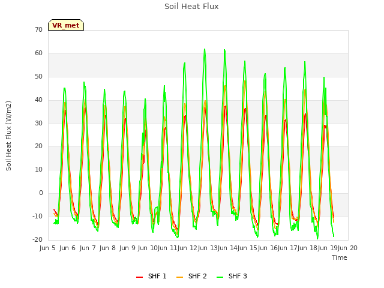The height and width of the screenshot is (288, 384).
Task: Select the Soil Heat Flux (W/m2) axis title
Action: [8, 136]
